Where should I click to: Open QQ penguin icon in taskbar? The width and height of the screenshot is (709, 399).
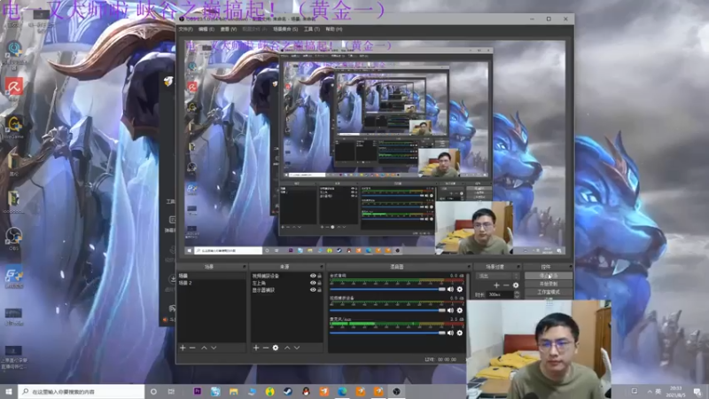[x=306, y=392]
